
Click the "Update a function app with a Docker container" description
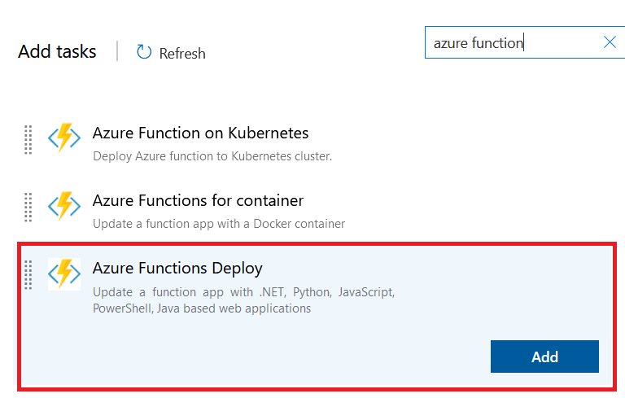[219, 223]
